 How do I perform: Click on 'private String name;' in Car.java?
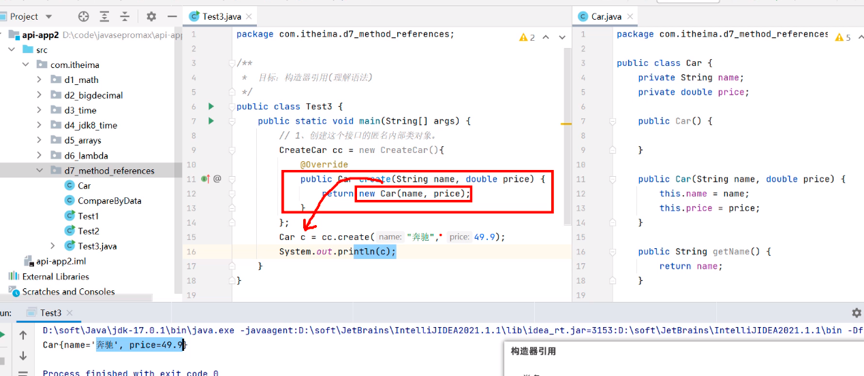[x=691, y=78]
